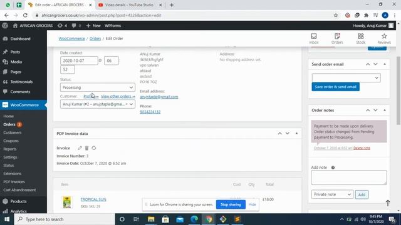Click Add note button
The width and height of the screenshot is (401, 225).
pos(362,194)
